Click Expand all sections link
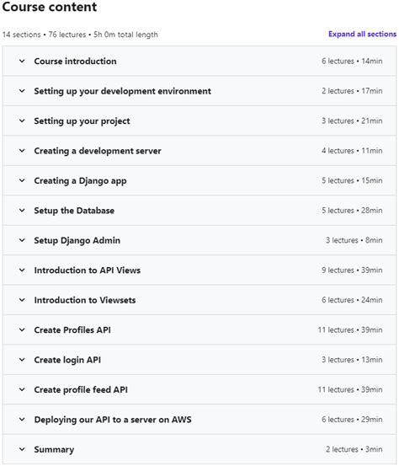Image resolution: width=399 pixels, height=466 pixels. click(x=362, y=35)
